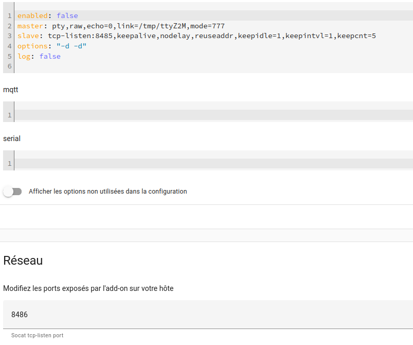Click inside the mqtt configuration editor
This screenshot has height=345, width=413.
click(206, 115)
